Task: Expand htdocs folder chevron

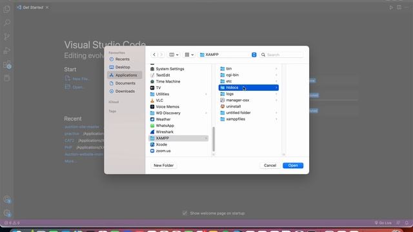Action: click(x=276, y=88)
